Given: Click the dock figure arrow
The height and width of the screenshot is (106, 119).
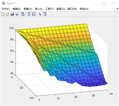Looking at the screenshot, I should point(117,9).
